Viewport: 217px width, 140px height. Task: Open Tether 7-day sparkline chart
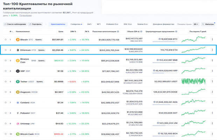point(193,81)
